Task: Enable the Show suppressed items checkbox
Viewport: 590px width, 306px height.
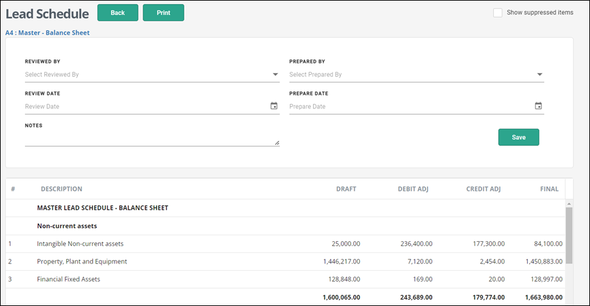Action: 497,13
